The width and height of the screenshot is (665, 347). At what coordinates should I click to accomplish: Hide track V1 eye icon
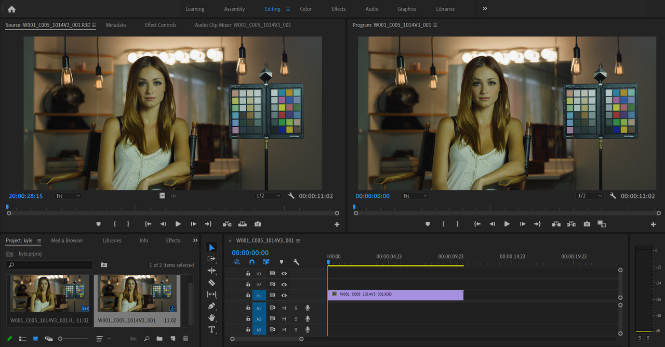284,295
